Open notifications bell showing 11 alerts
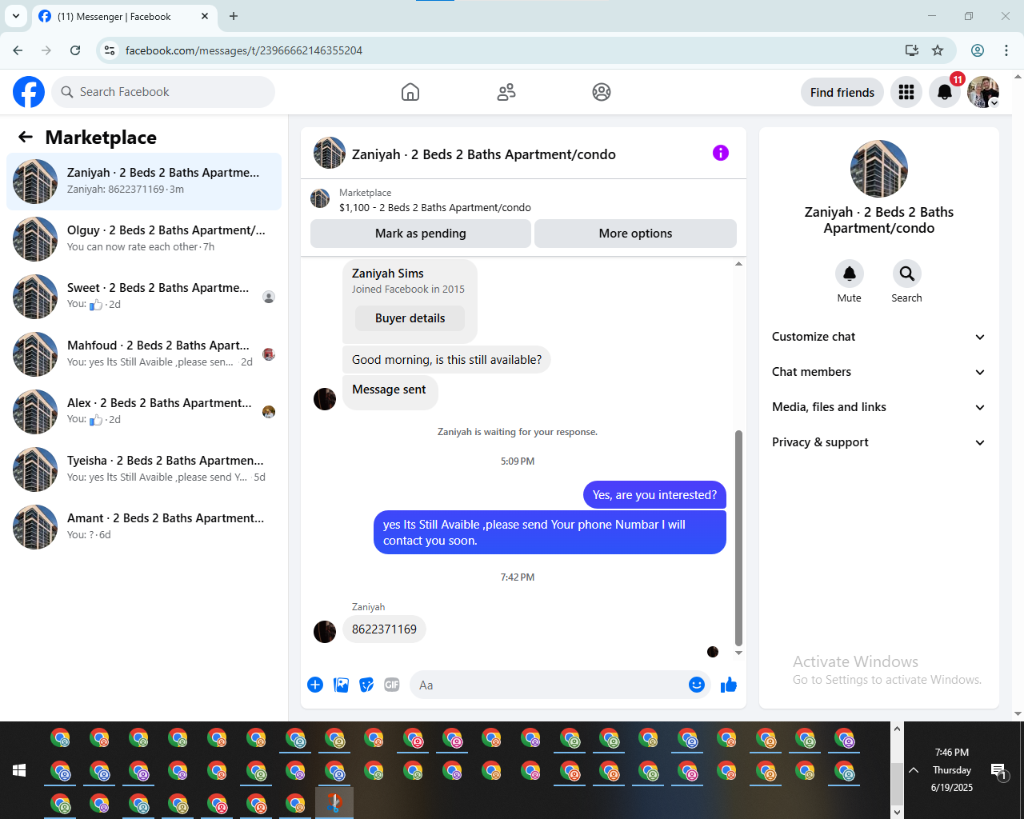The width and height of the screenshot is (1024, 819). point(945,92)
